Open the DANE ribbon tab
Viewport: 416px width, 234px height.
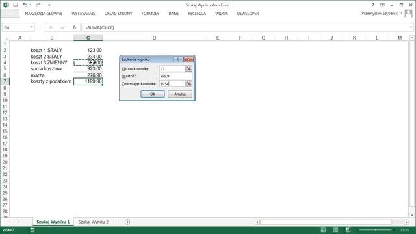click(x=174, y=14)
